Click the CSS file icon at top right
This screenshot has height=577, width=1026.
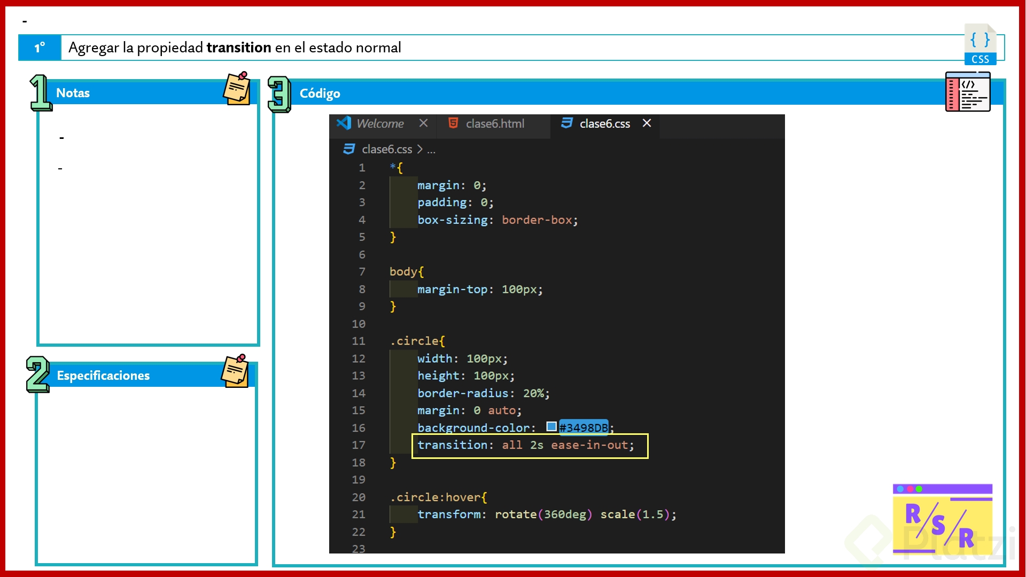980,45
